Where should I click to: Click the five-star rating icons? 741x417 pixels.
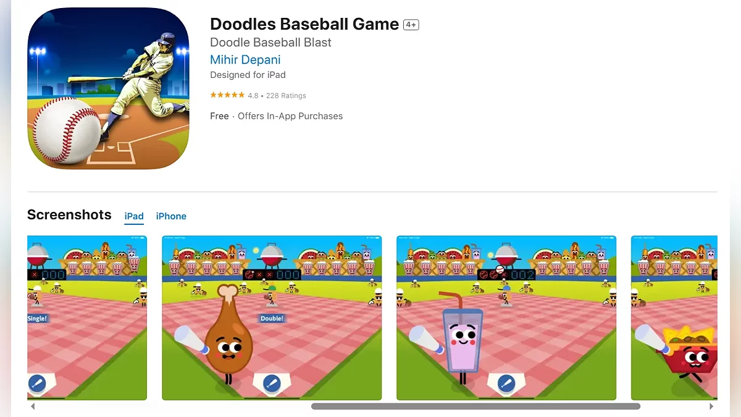click(227, 95)
